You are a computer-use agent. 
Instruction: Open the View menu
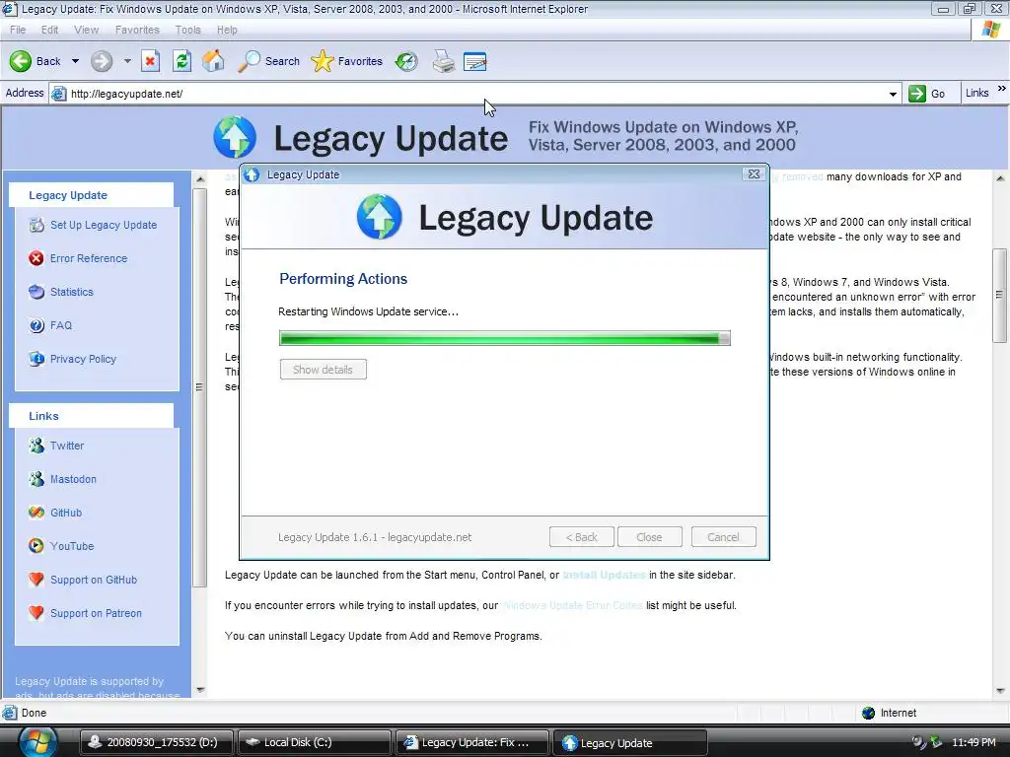click(87, 30)
